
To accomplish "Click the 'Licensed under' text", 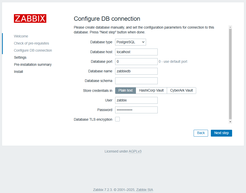I will point(116,152).
